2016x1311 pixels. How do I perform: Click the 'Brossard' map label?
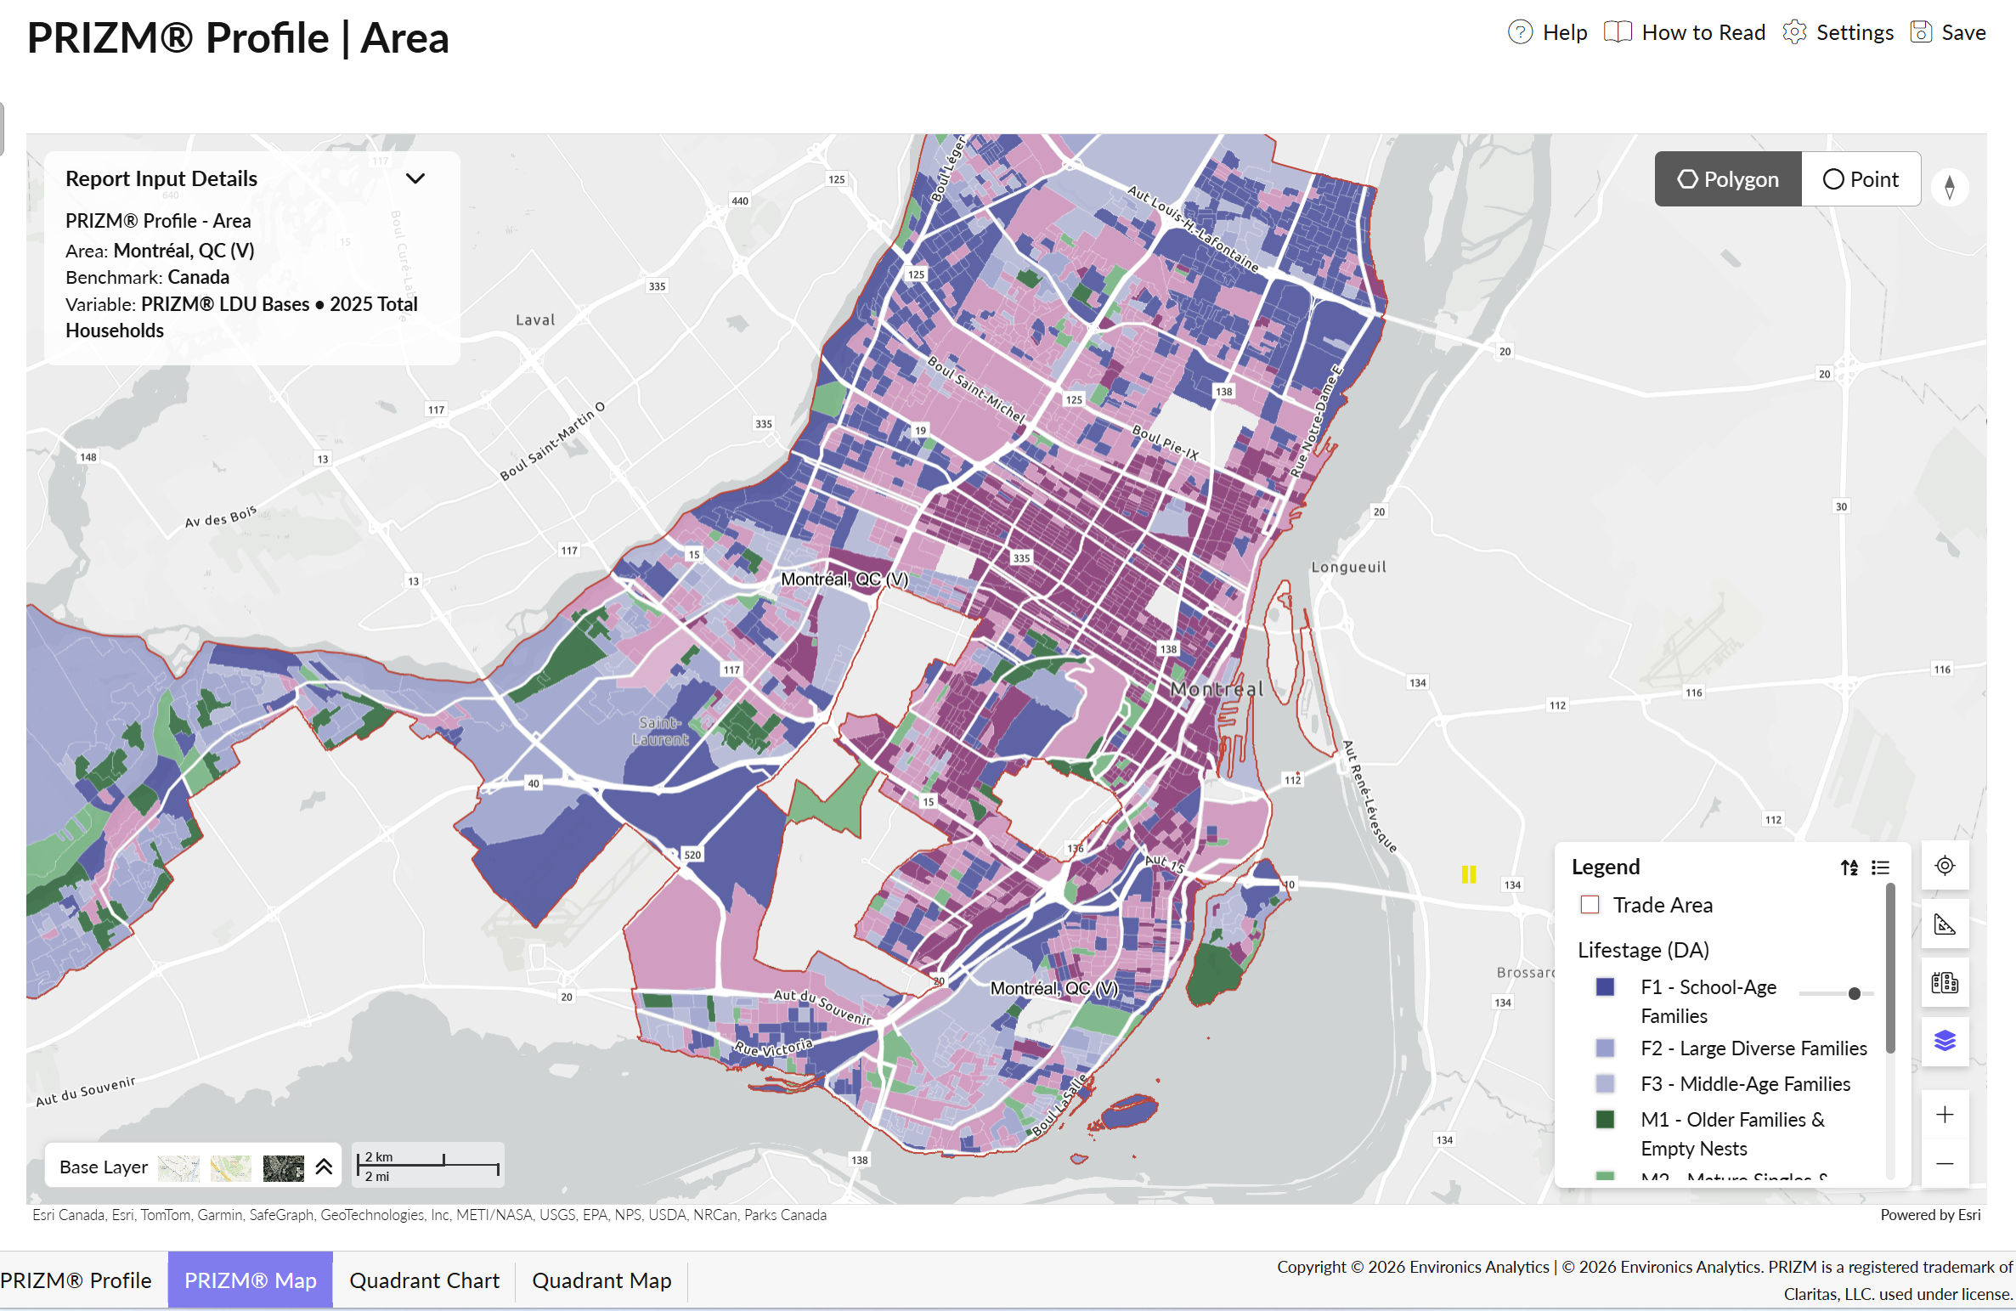(1525, 972)
